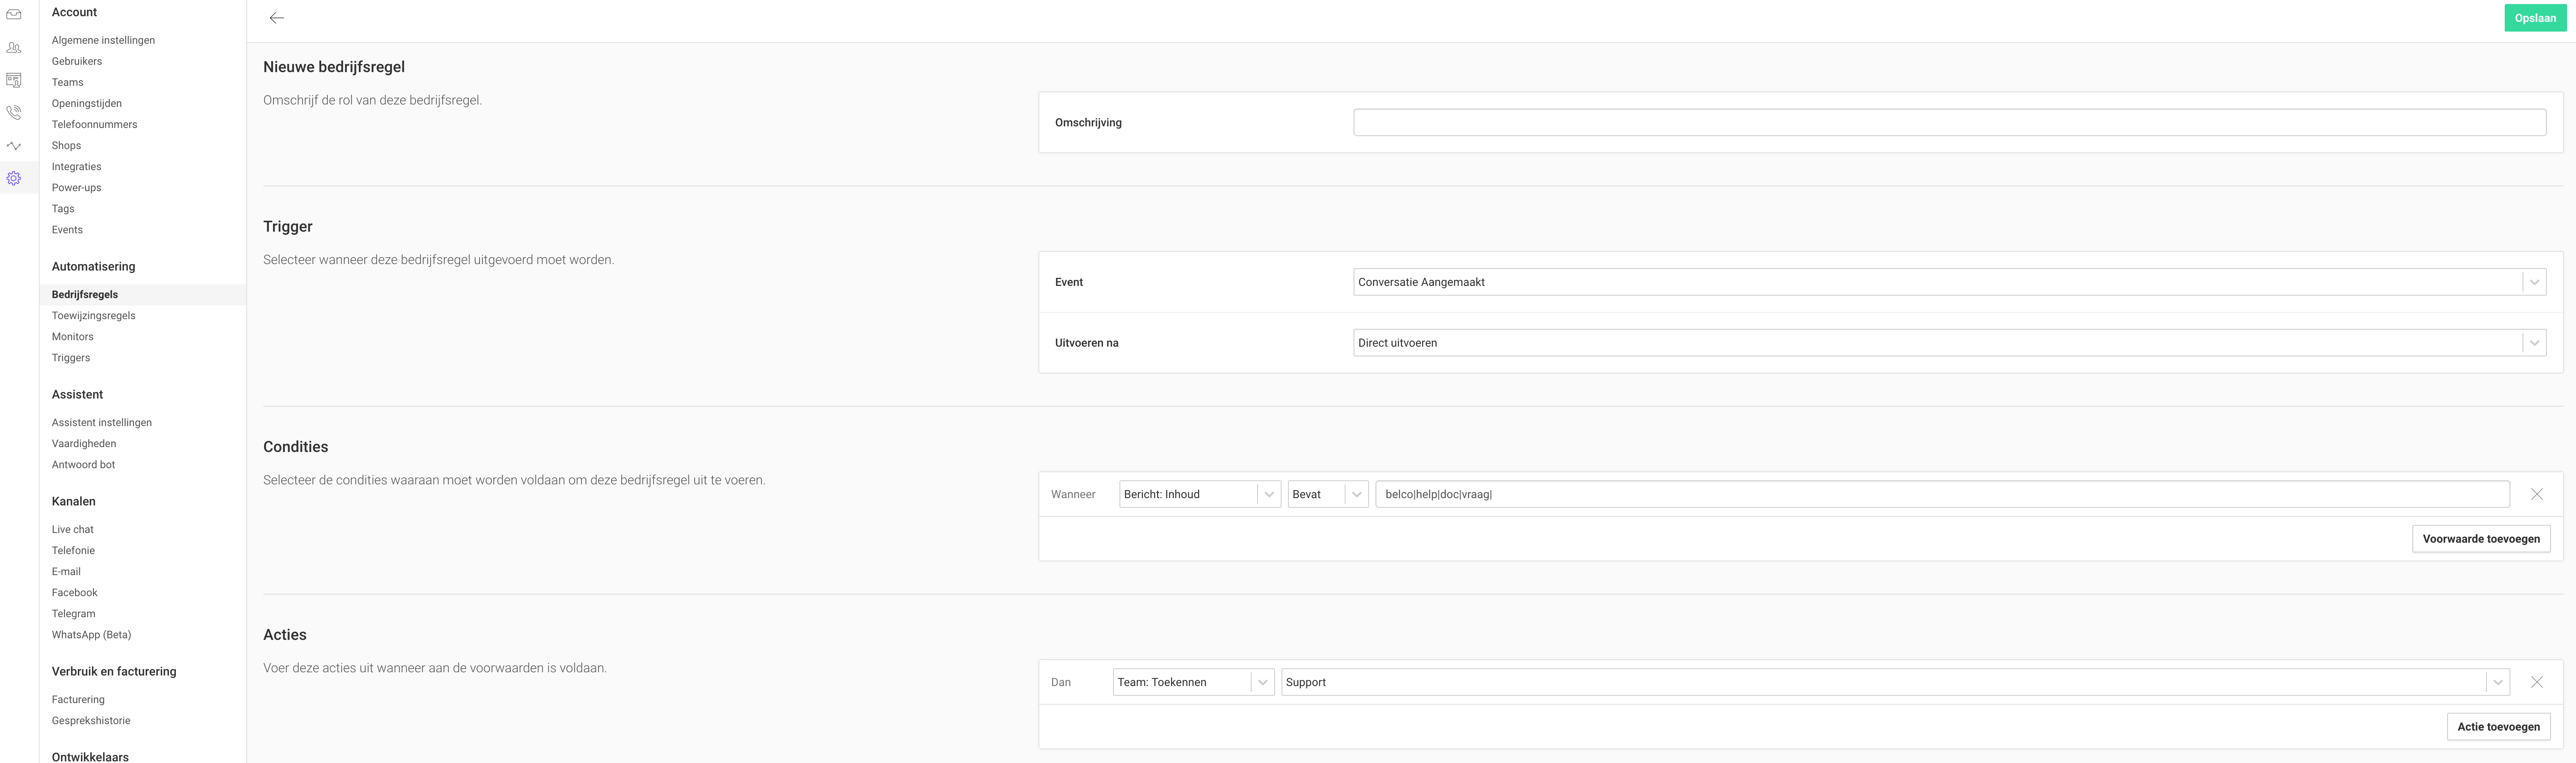The width and height of the screenshot is (2576, 763).
Task: Open E-mail channel settings
Action: click(66, 571)
